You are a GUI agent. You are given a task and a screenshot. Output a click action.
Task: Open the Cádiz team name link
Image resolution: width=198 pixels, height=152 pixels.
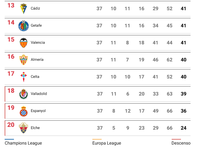pyautogui.click(x=35, y=9)
